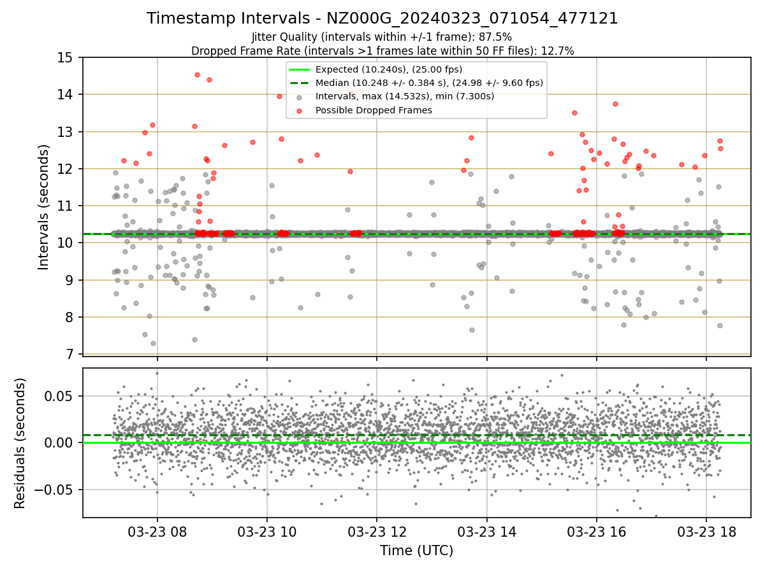Viewport: 765px width, 573px height.
Task: Click the intervals y-axis tick label "12"
Action: [66, 169]
